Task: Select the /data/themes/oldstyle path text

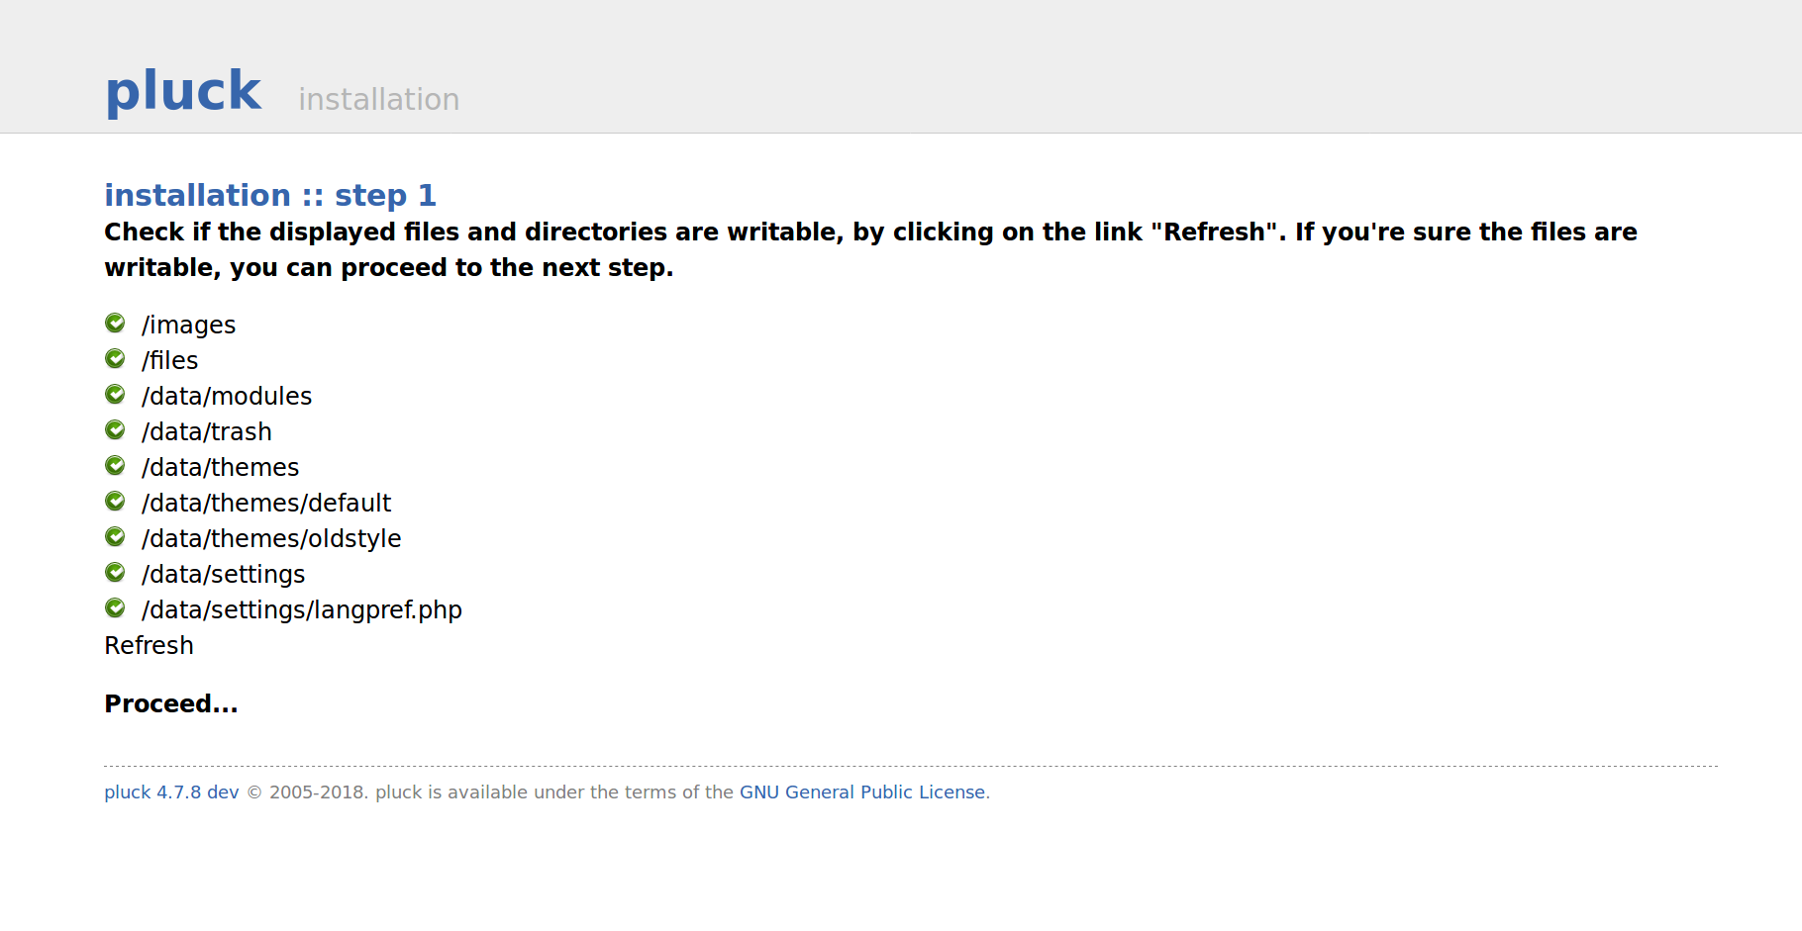Action: click(271, 538)
